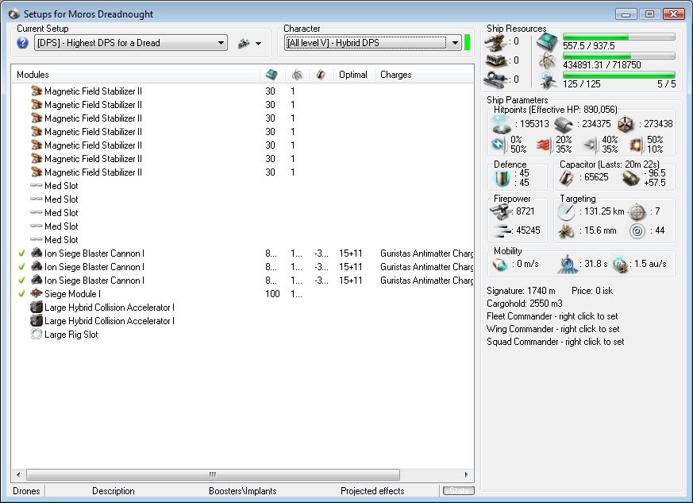Click the warp speed icon beside 1.5 au/s
This screenshot has height=503, width=693.
pyautogui.click(x=621, y=264)
